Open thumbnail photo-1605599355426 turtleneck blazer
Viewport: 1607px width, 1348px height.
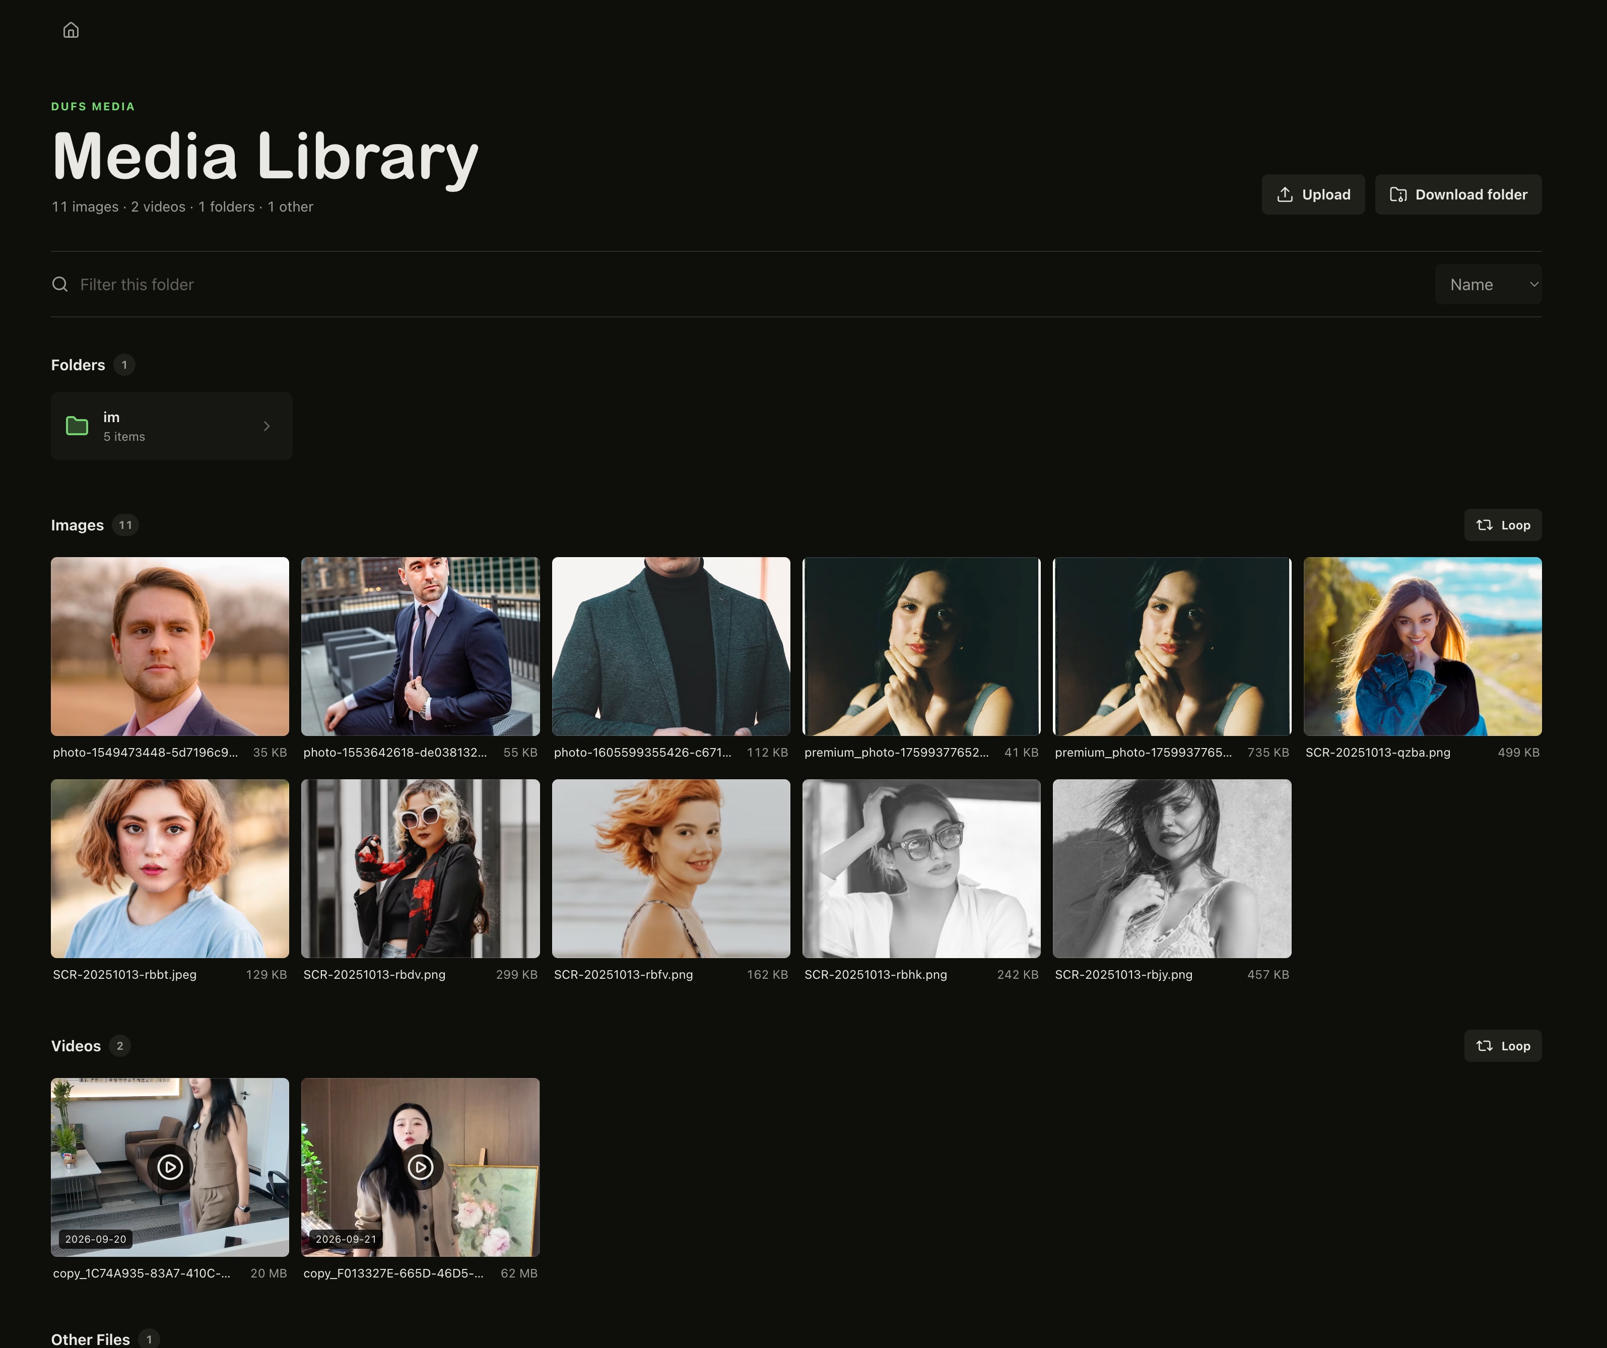(671, 646)
